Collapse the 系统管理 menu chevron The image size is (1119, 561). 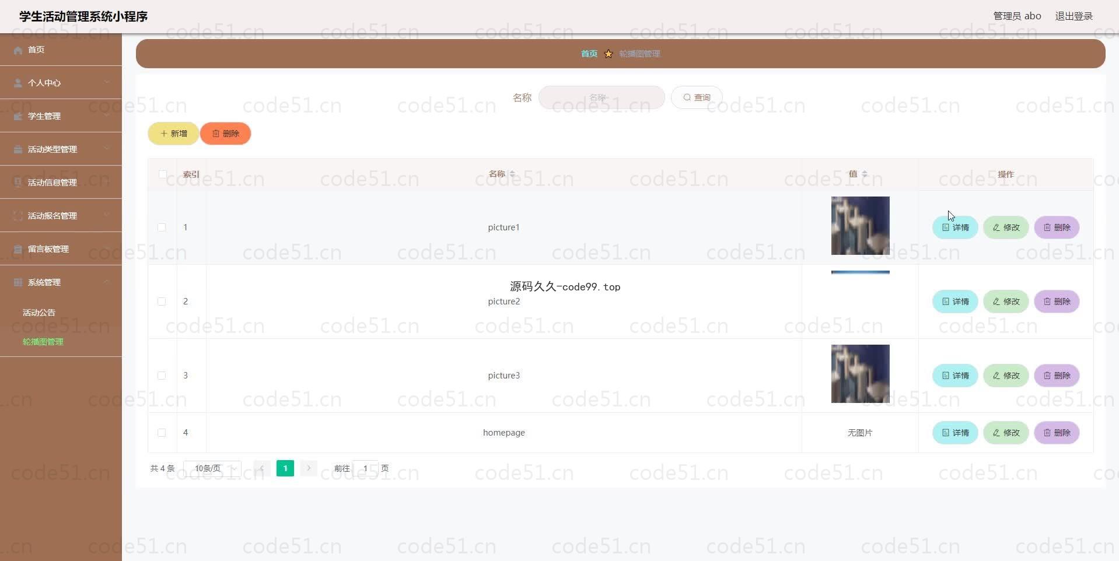(x=107, y=282)
